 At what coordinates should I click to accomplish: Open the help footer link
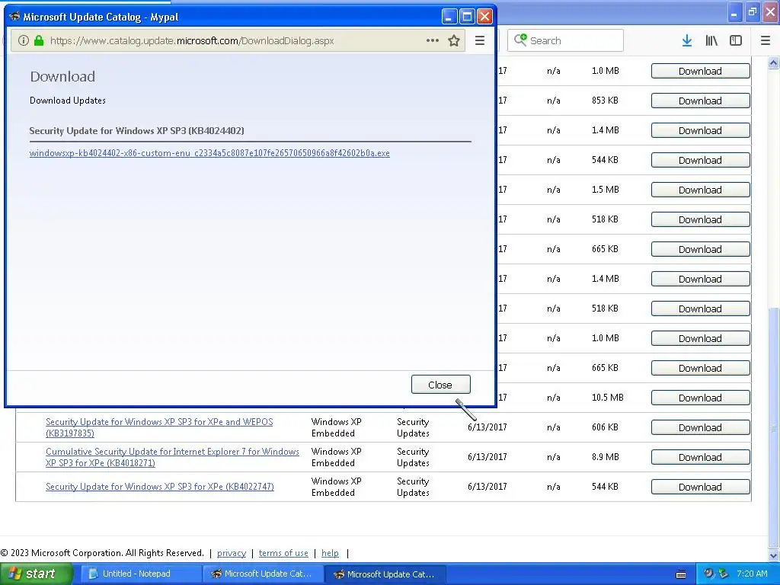pyautogui.click(x=330, y=553)
